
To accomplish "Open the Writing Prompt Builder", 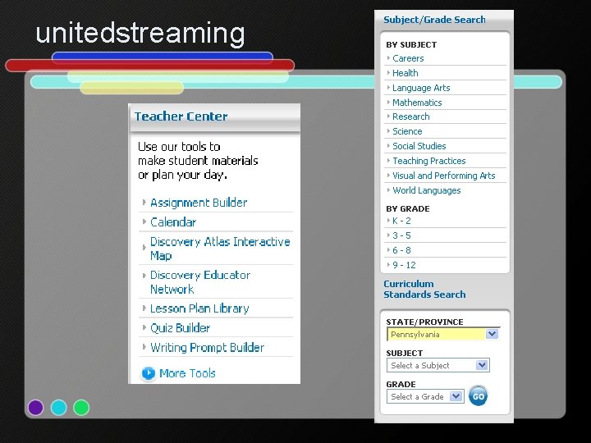I will [x=208, y=347].
